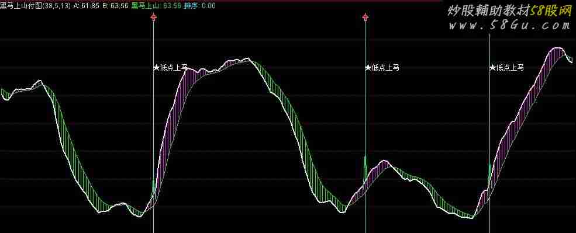Click the right-hand red up-arrow signal marker
Screen dimensions: 576x233
point(365,18)
